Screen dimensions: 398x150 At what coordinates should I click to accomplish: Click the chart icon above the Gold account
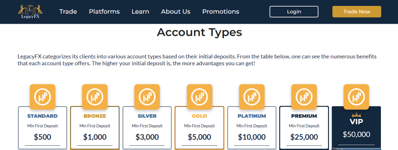pyautogui.click(x=199, y=97)
